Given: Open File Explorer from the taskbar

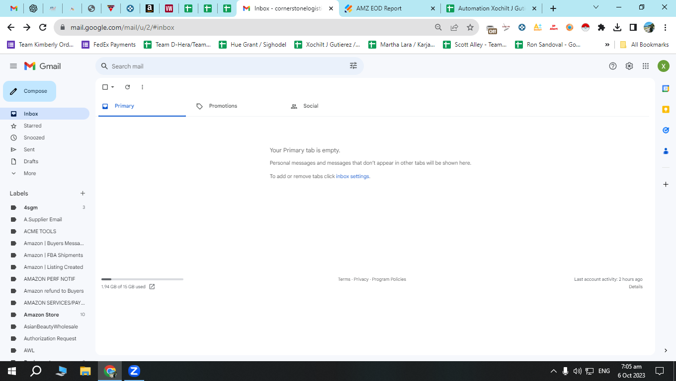Looking at the screenshot, I should [85, 371].
